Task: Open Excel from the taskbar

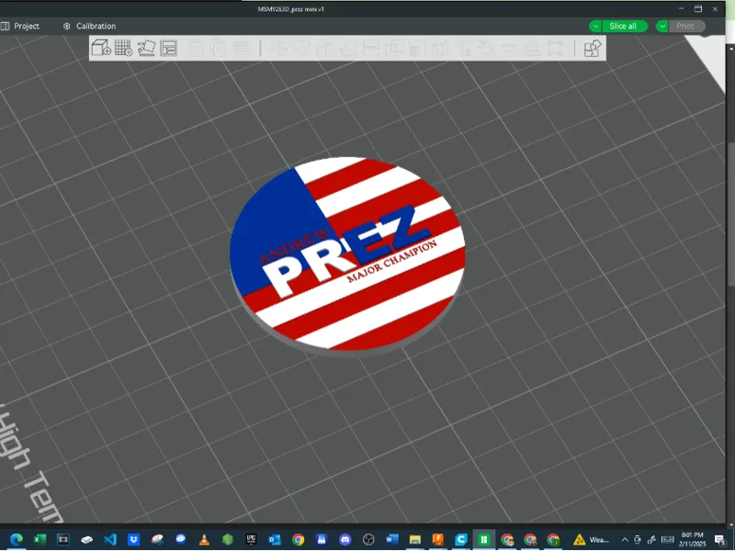Action: point(40,539)
